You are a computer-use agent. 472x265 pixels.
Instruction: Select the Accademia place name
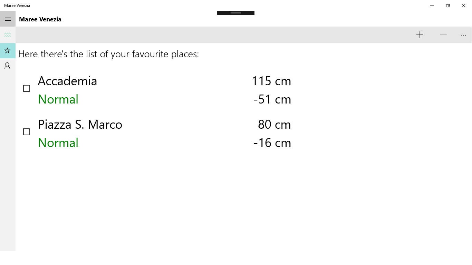tap(67, 81)
